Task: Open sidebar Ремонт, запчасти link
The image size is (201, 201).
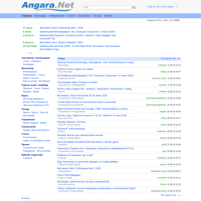Action: [x=31, y=78]
